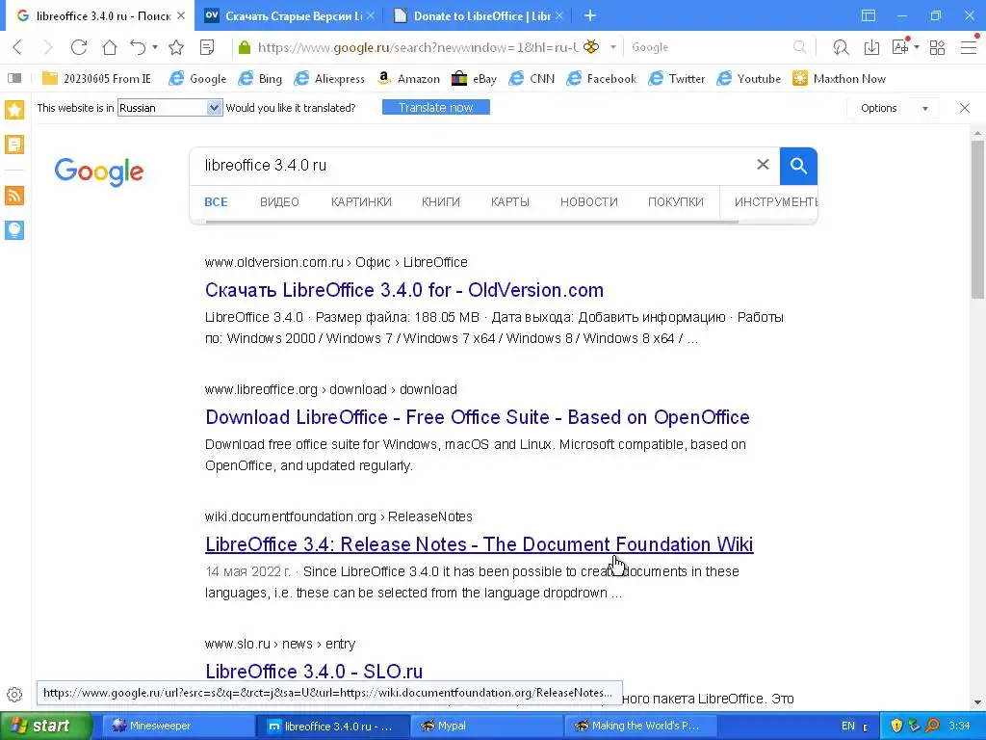
Task: Close the translation bar
Action: tap(965, 108)
